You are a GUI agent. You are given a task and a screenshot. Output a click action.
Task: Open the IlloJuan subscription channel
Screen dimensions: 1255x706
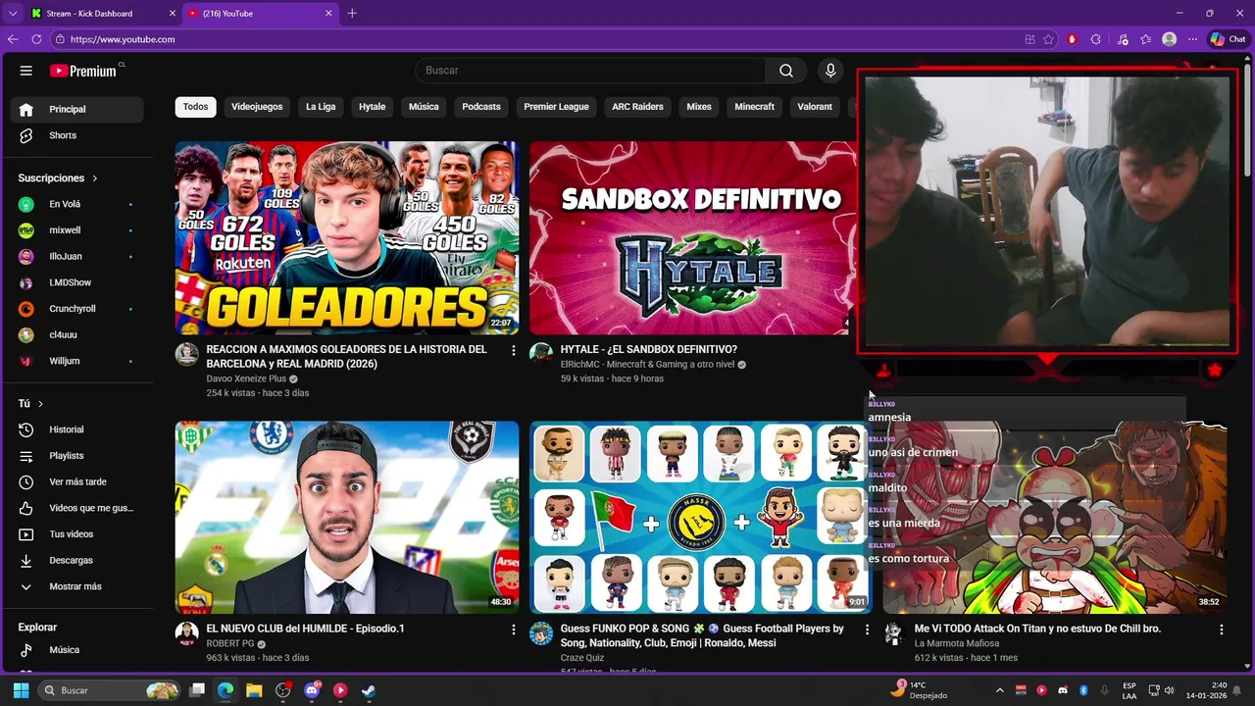(76, 256)
